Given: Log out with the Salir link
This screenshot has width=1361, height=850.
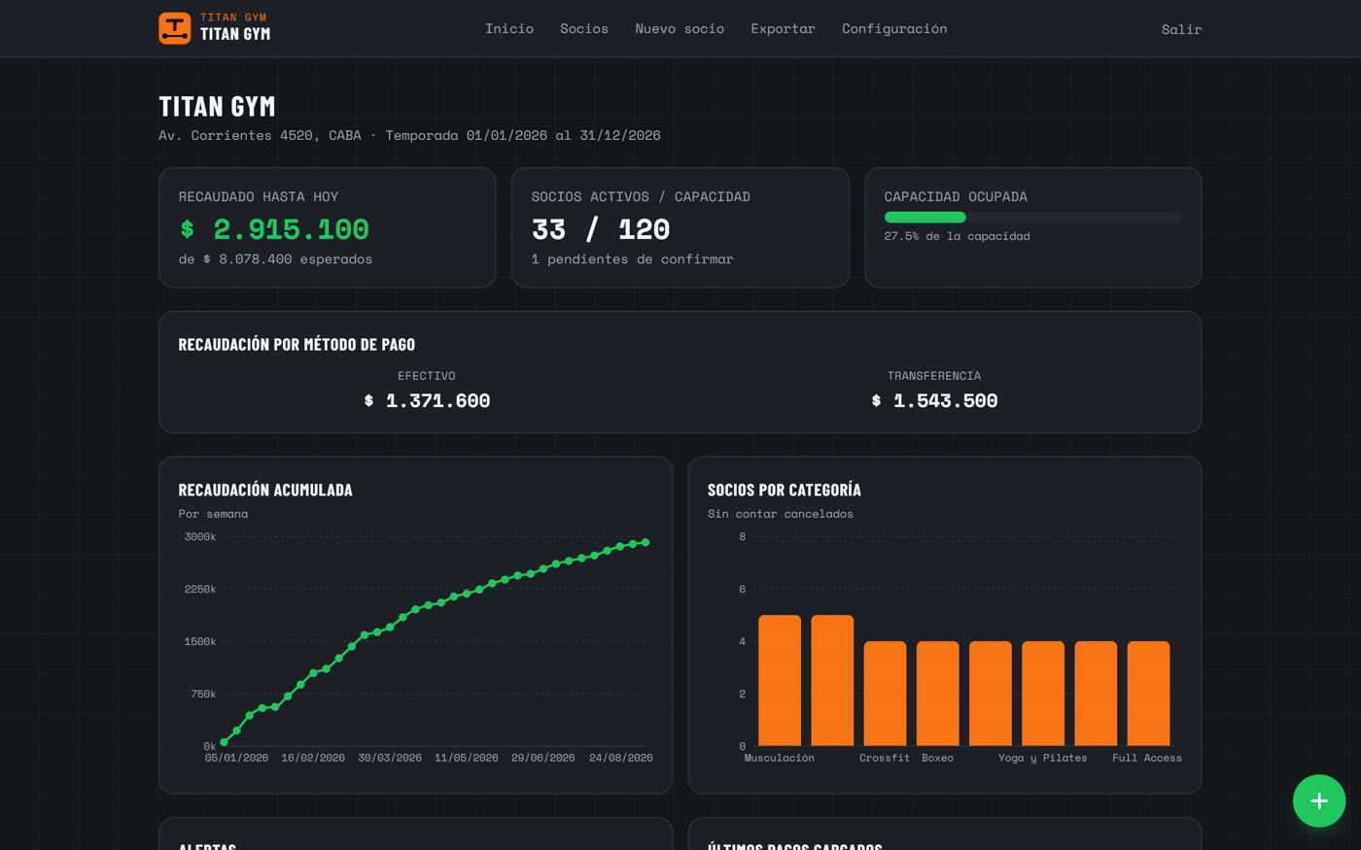Looking at the screenshot, I should point(1181,30).
